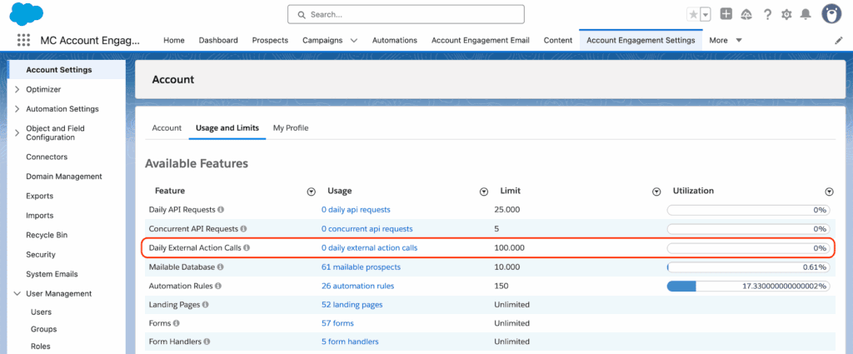Open the 0 daily api requests link

356,209
